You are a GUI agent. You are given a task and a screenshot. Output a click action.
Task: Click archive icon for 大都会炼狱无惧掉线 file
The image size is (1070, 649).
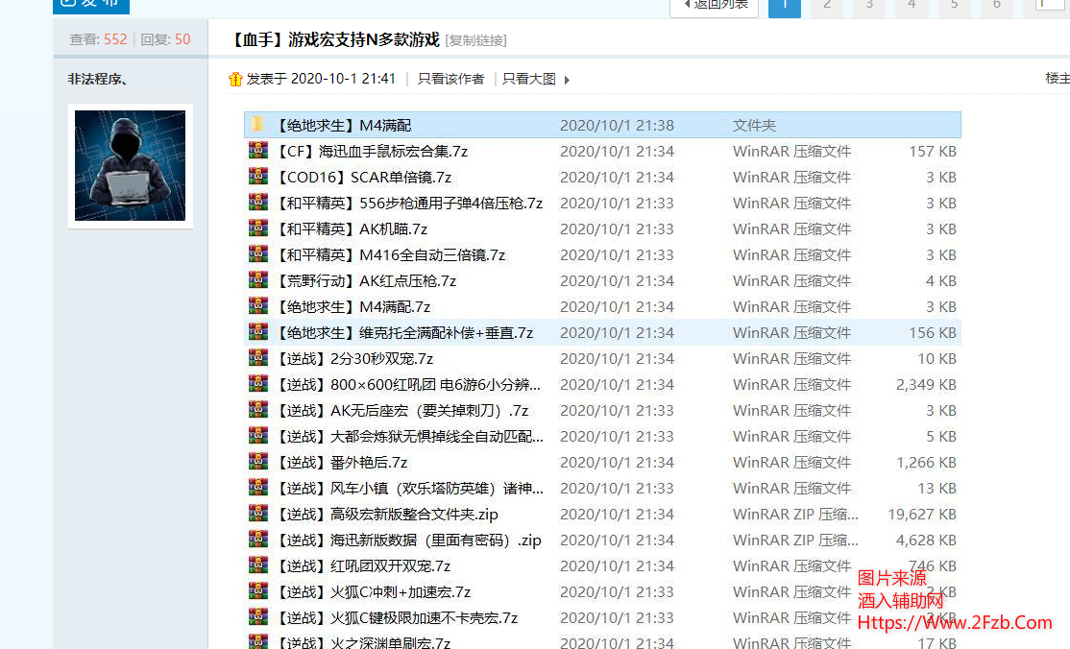(x=258, y=436)
